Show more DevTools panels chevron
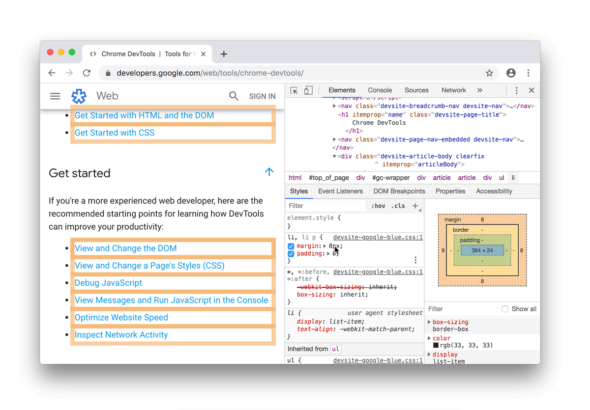Viewport: 590px width, 410px height. (480, 90)
